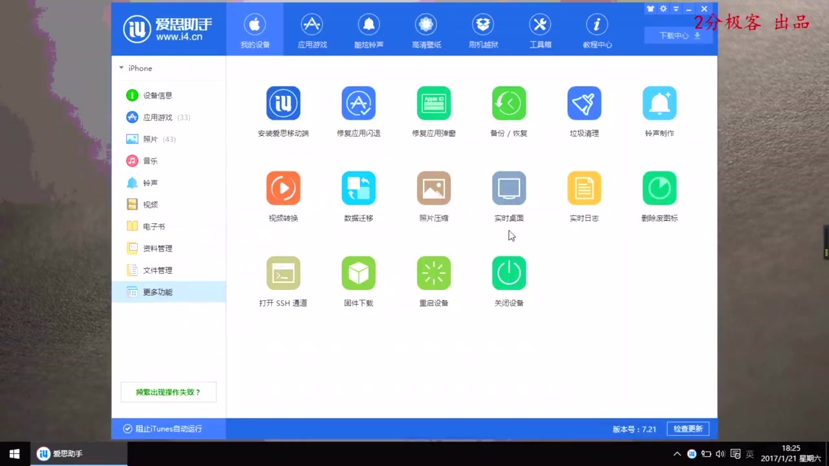Open skin shirt icon in title bar
This screenshot has height=466, width=829.
(x=650, y=9)
